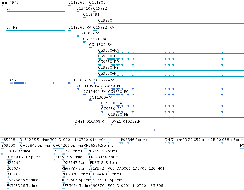Image resolution: width=244 pixels, height=190 pixels.
Task: Click the purple arrowhead under DME1-010D23.R
Action: point(112,124)
